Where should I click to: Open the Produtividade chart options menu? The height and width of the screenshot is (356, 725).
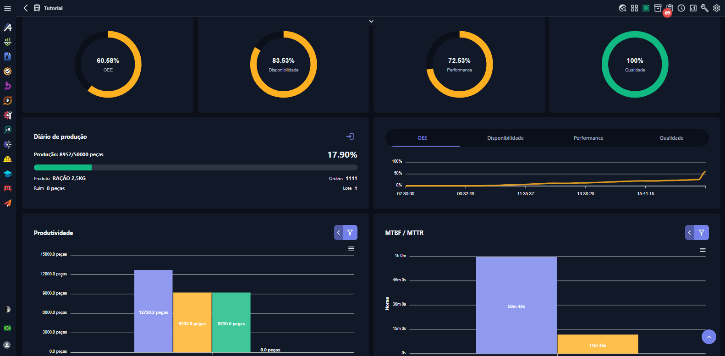pos(351,249)
